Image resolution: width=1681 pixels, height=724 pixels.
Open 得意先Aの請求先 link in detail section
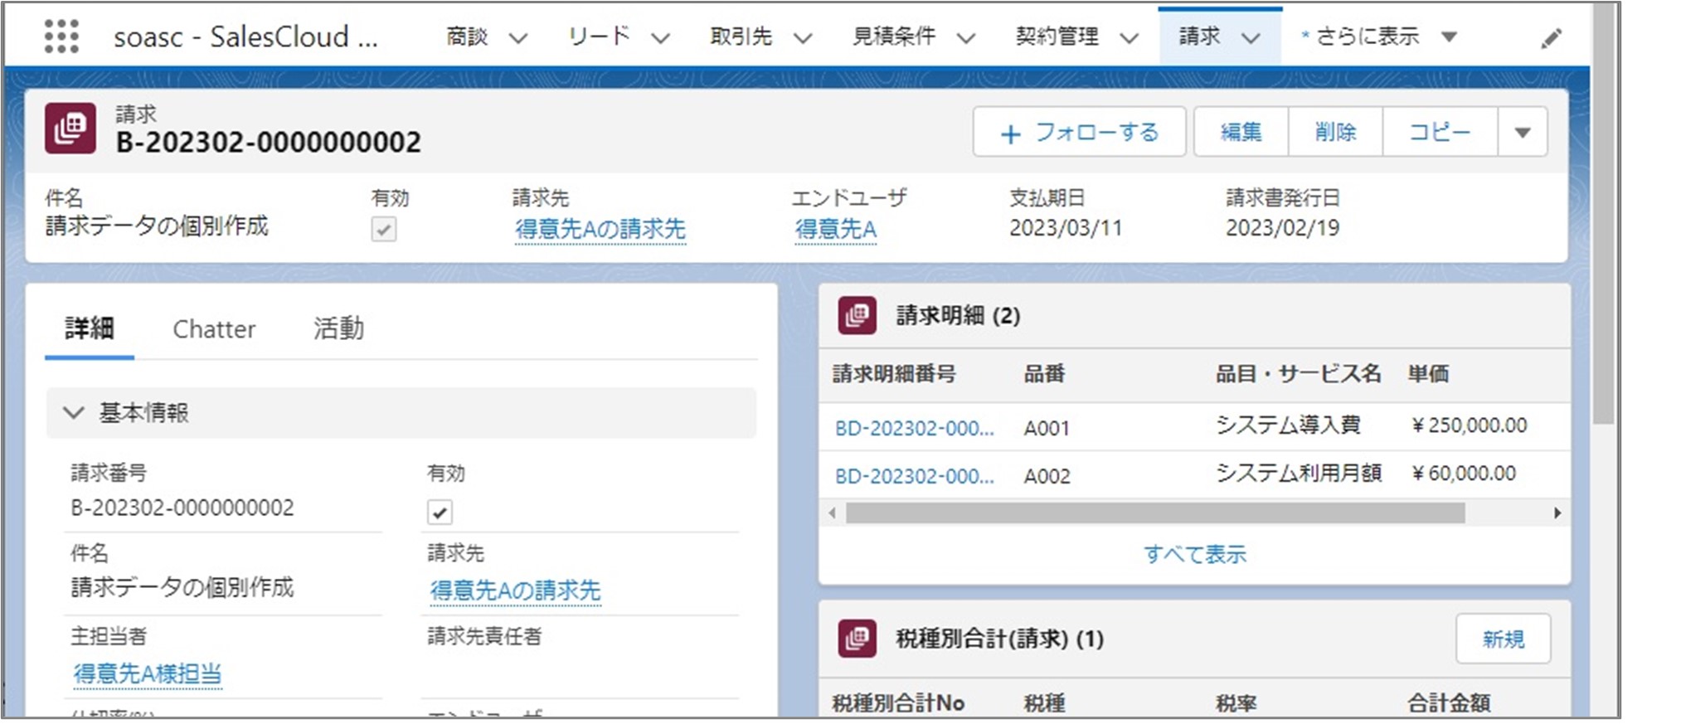pyautogui.click(x=515, y=590)
